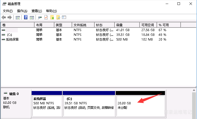This screenshot has height=119, width=197.
Task: Open Help via the blue question mark icon
Action: 26,18
